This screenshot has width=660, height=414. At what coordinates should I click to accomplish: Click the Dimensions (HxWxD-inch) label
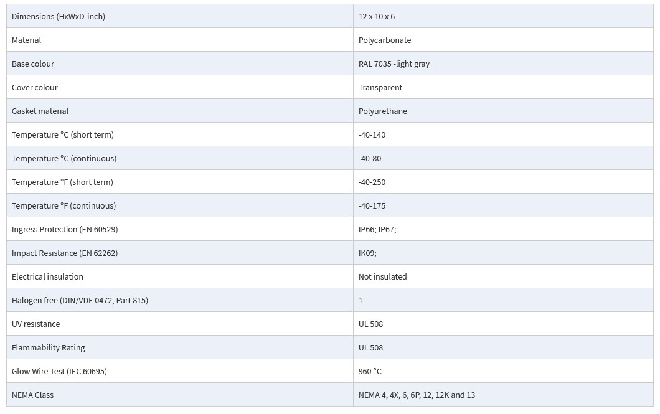click(x=59, y=16)
